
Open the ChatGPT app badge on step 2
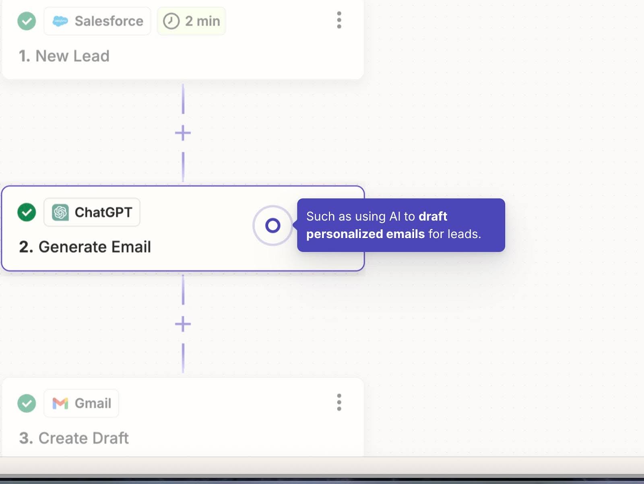[92, 212]
